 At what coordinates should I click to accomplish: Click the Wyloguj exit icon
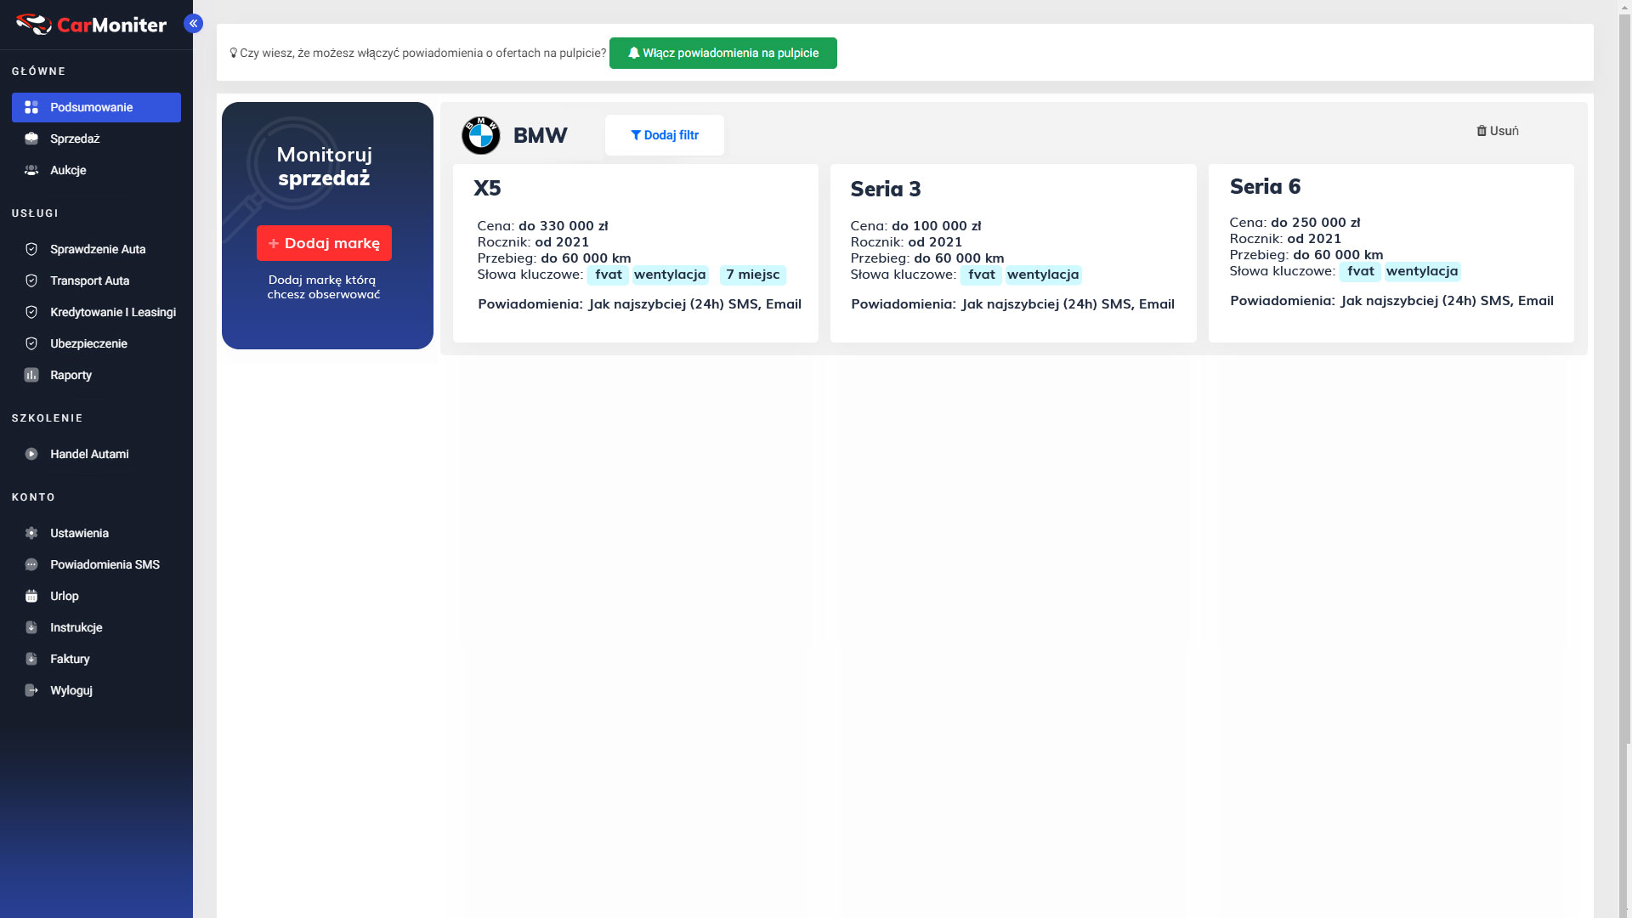pyautogui.click(x=31, y=690)
